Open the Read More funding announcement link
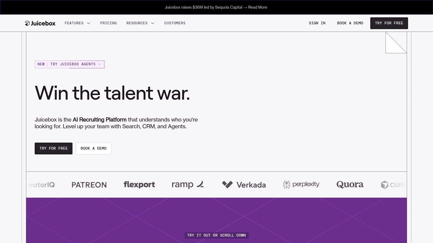Image resolution: width=433 pixels, height=243 pixels. tap(258, 7)
